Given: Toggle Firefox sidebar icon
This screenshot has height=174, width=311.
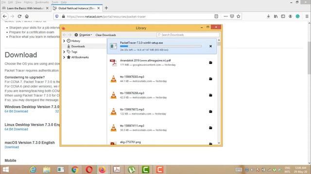Looking at the screenshot, I should pos(283,16).
